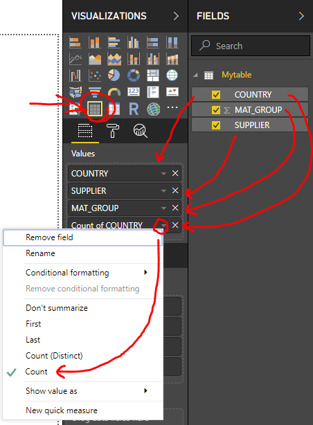Choose Rename in context menu
Screen dimensions: 313x425
tap(83, 253)
